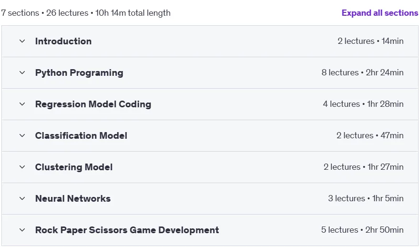Open the Python Programing section title
Screen dimensions: 420x247
(79, 73)
